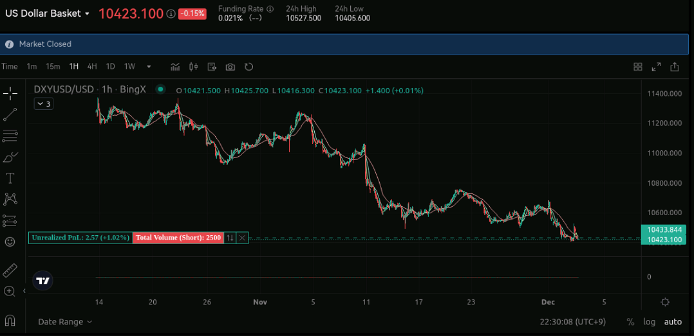
Task: Select the Text annotation tool
Action: coord(10,178)
